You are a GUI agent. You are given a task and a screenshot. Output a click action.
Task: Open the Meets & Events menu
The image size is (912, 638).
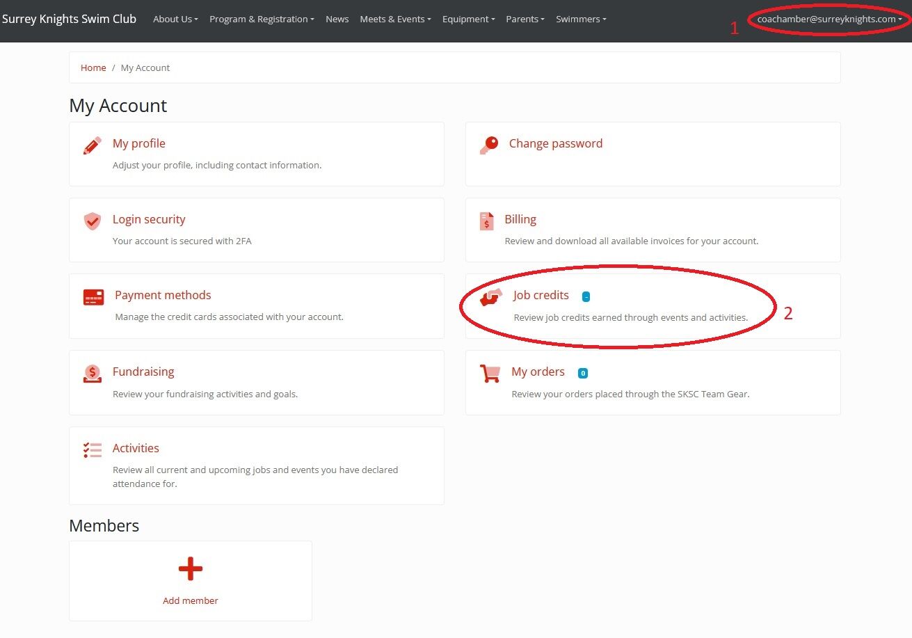coord(395,19)
